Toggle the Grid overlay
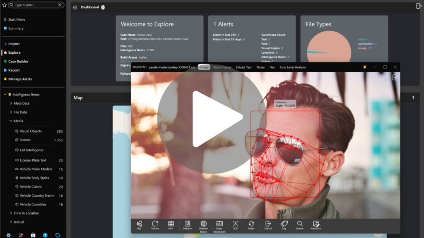This screenshot has height=238, width=424. click(171, 224)
